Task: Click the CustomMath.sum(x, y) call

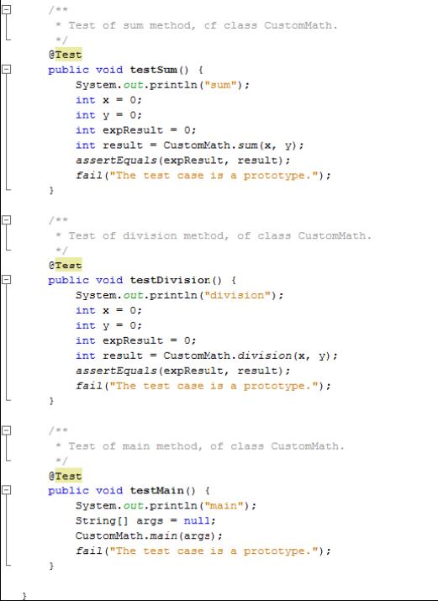Action: (234, 145)
